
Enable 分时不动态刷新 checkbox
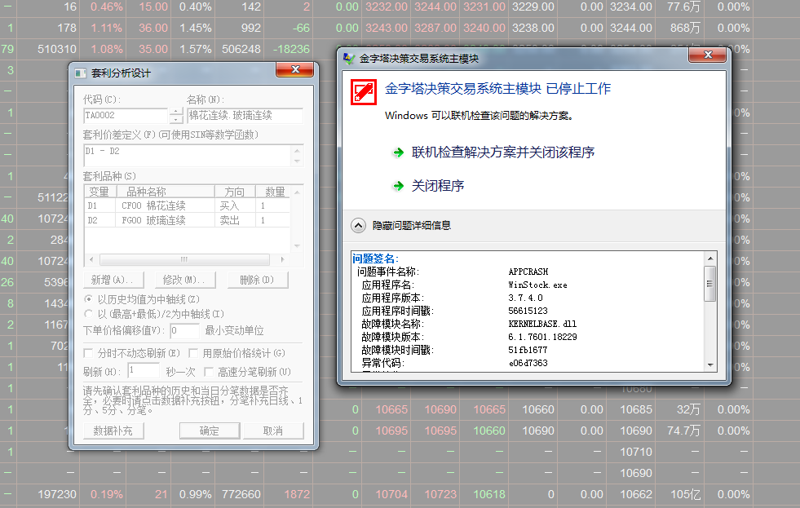click(x=88, y=353)
